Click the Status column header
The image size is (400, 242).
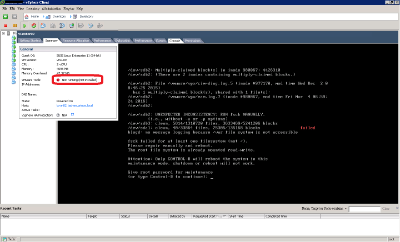click(x=133, y=216)
